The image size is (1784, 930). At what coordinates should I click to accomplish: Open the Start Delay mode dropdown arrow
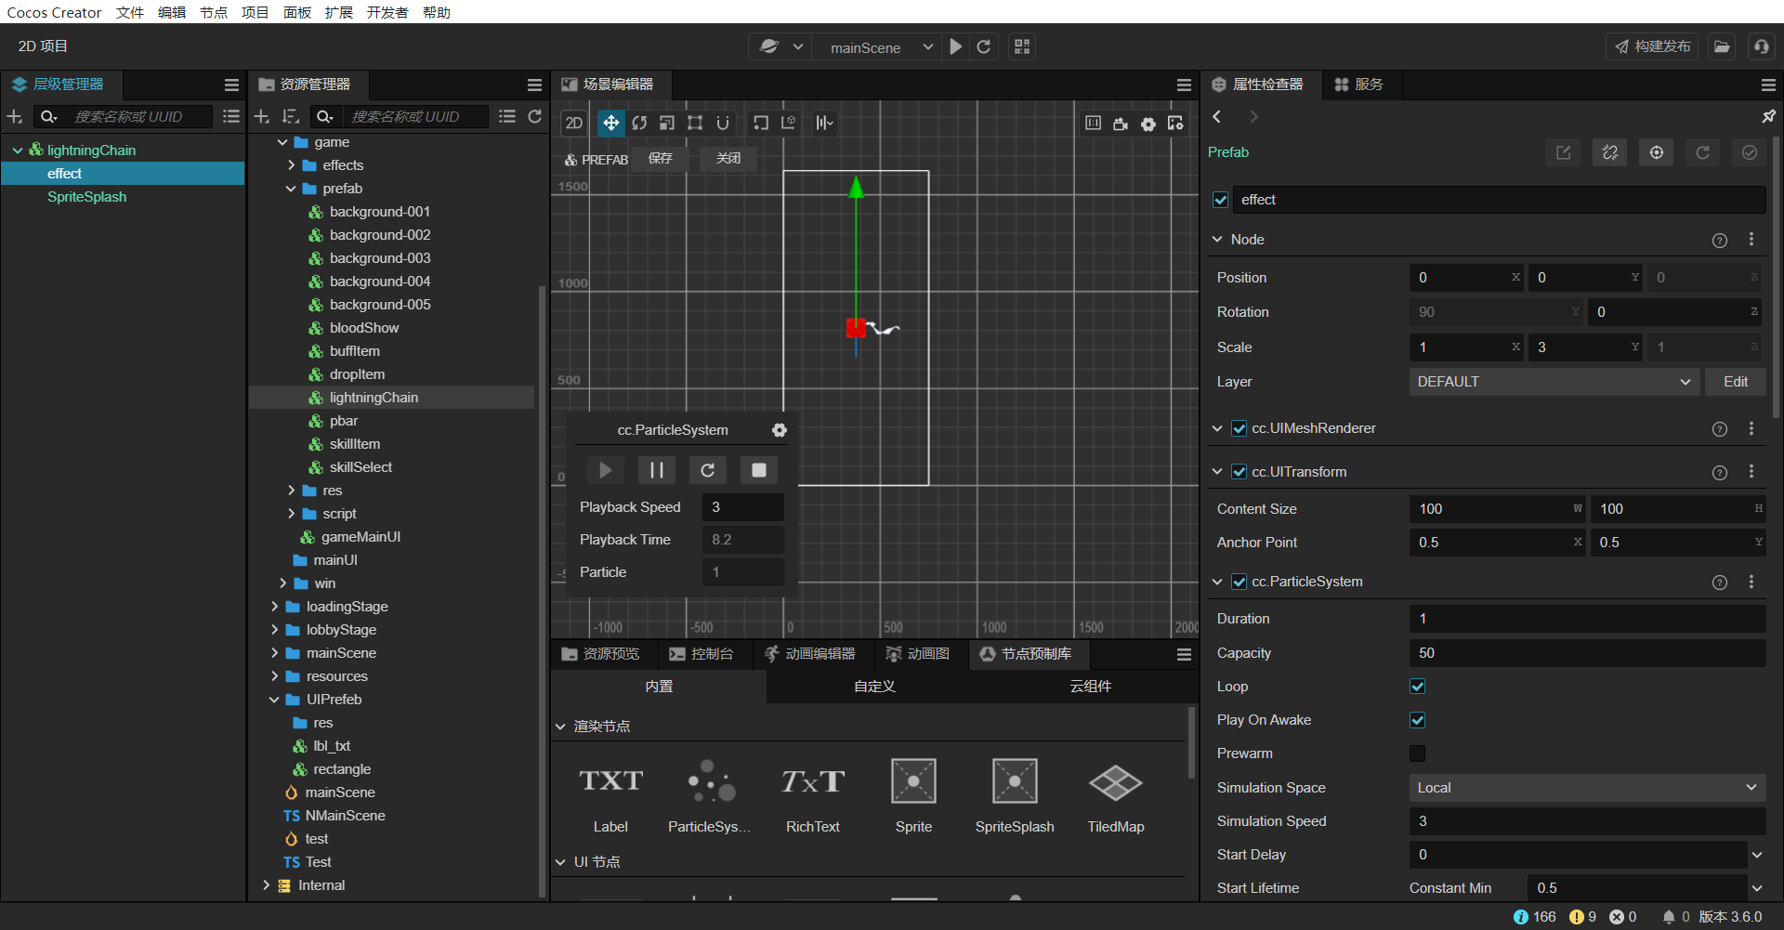point(1757,855)
